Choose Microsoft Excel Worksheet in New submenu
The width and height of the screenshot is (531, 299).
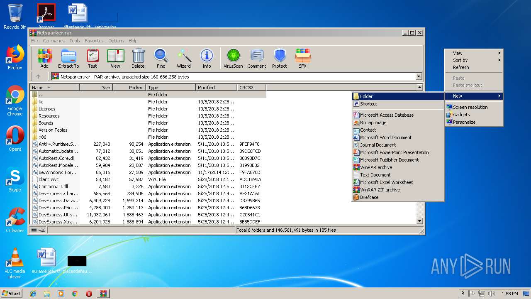pyautogui.click(x=398, y=182)
